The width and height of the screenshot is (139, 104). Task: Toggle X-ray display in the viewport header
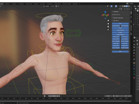(x=120, y=6)
